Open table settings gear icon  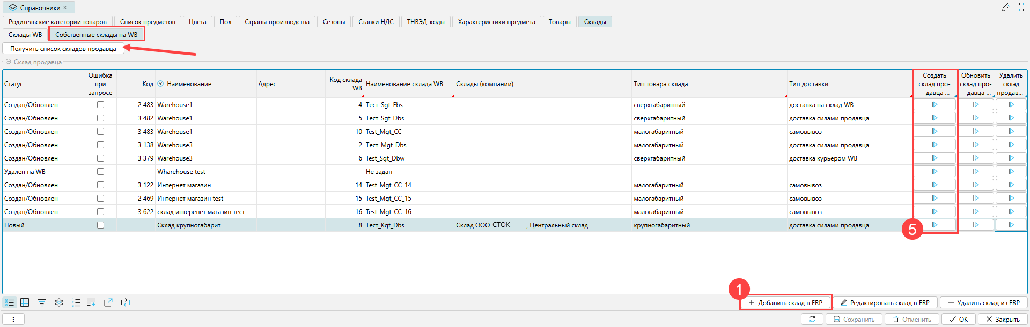59,302
